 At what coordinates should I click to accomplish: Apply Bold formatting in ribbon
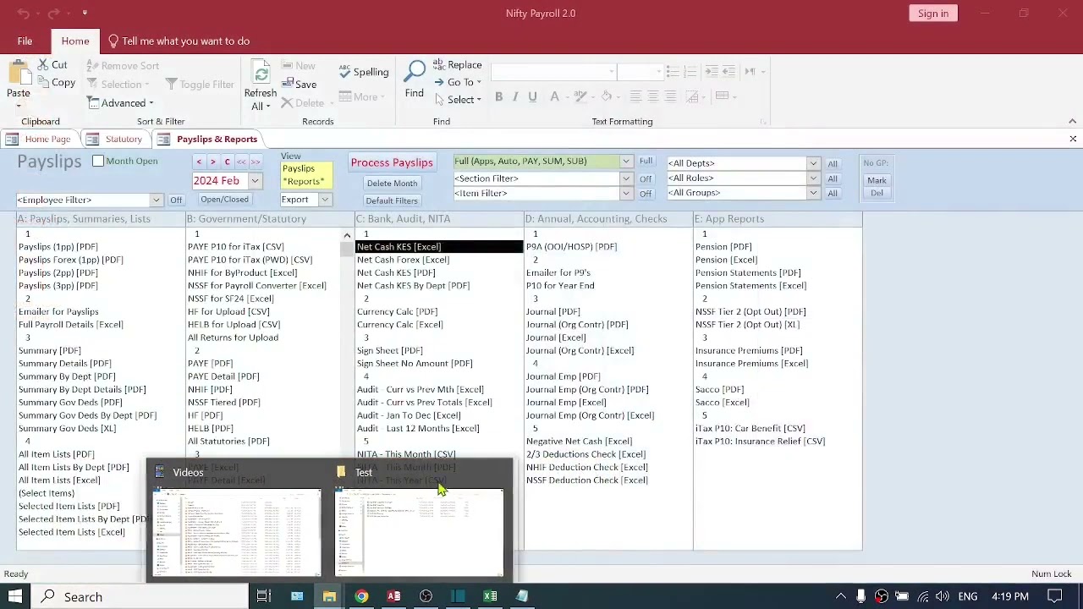click(499, 96)
